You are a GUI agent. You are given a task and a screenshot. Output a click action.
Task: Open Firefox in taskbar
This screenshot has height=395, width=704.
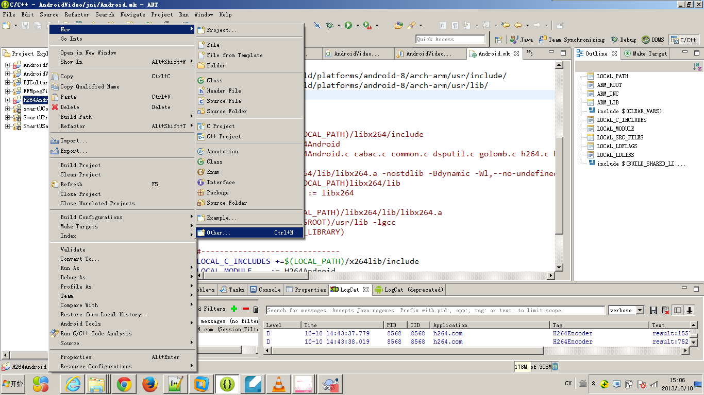click(x=149, y=384)
